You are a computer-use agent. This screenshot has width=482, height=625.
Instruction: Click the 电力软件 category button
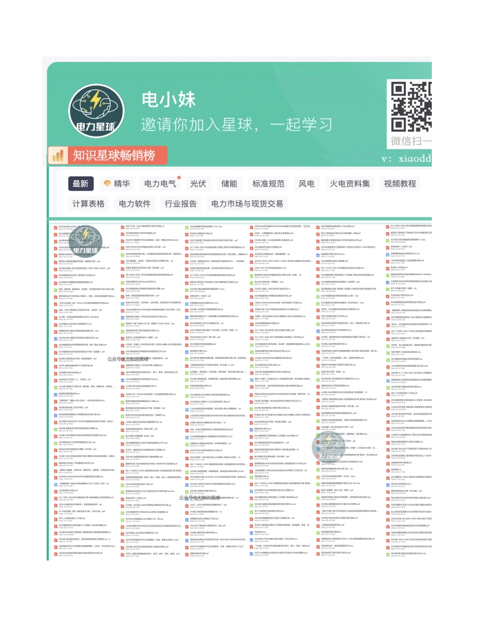pyautogui.click(x=135, y=204)
